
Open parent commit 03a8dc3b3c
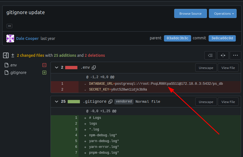click(x=178, y=38)
